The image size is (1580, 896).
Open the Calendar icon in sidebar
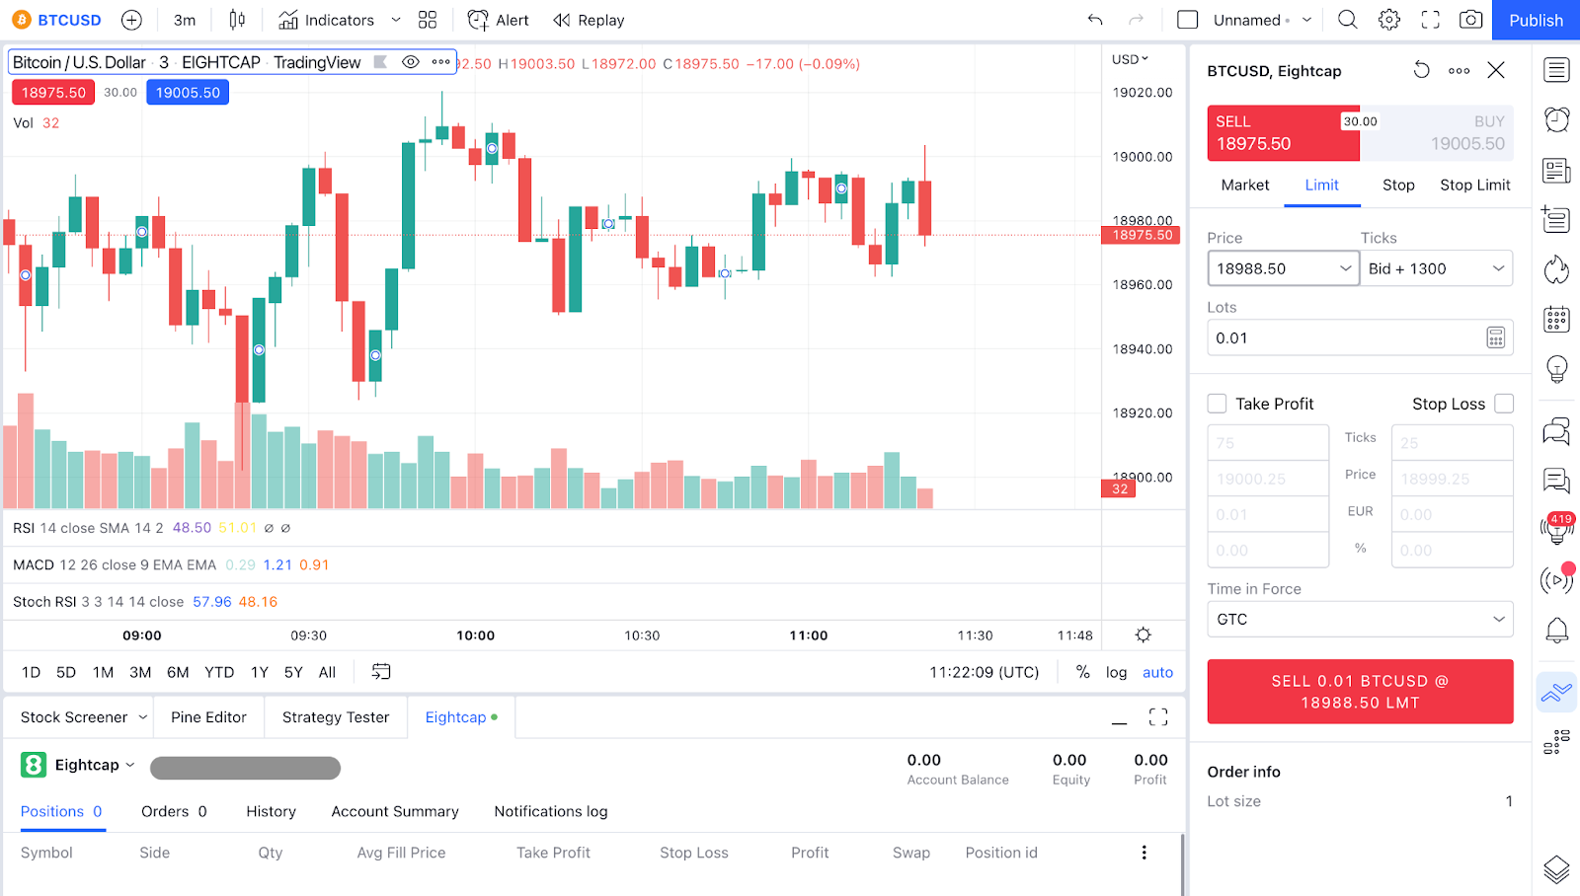tap(1556, 320)
